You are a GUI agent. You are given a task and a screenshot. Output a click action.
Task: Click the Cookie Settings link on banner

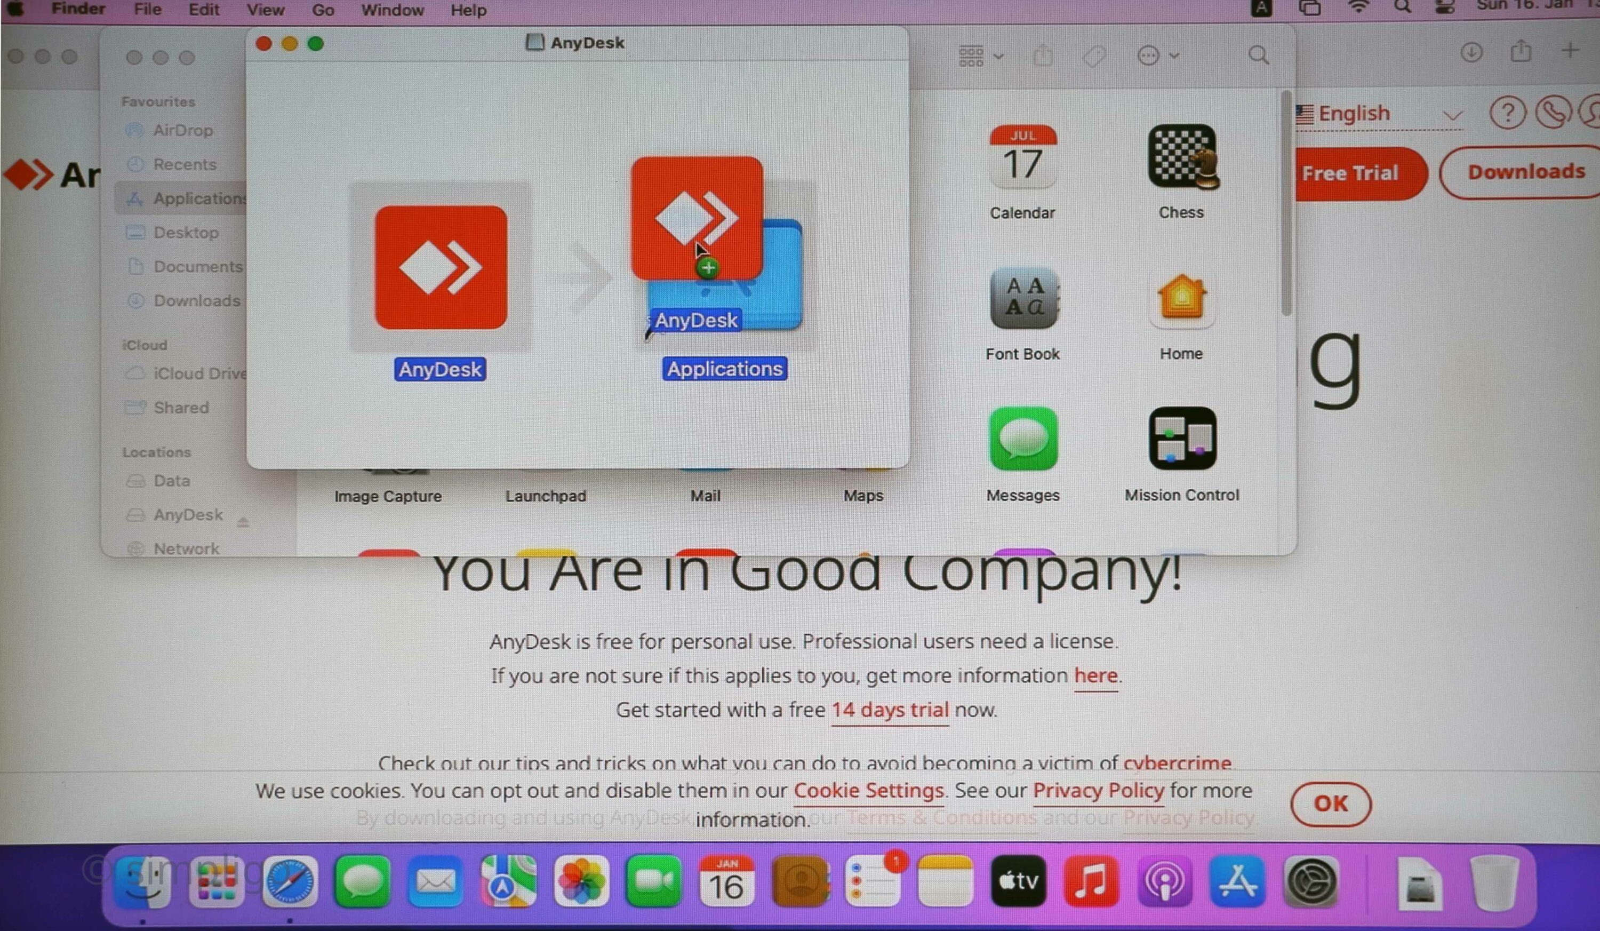869,790
